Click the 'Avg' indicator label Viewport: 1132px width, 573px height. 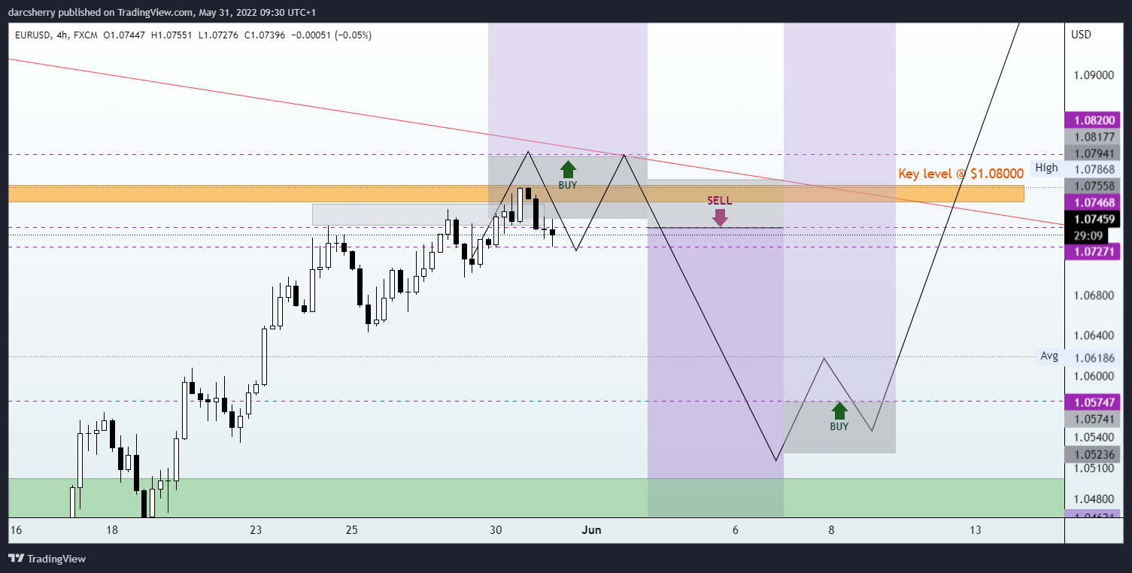[x=1049, y=356]
